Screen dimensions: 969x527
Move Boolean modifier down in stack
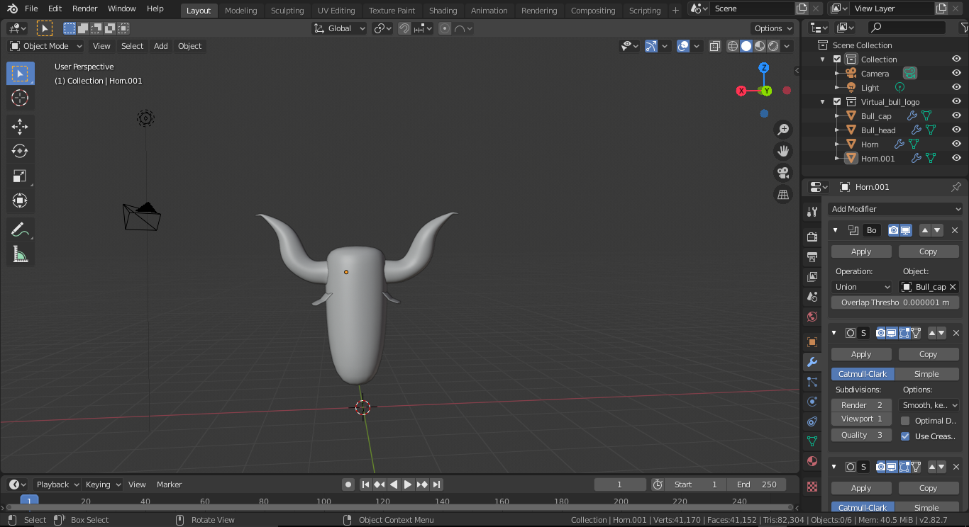[938, 230]
